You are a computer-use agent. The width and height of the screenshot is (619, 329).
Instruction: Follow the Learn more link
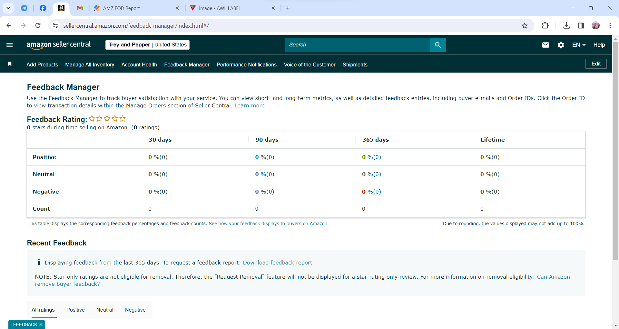coord(250,105)
